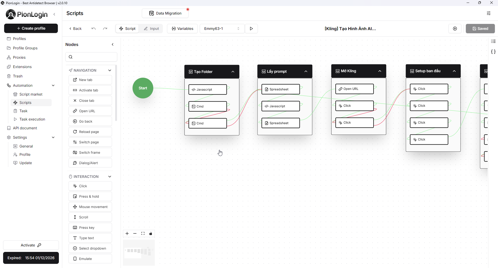This screenshot has width=498, height=268.
Task: Click the redo arrow icon
Action: 105,29
